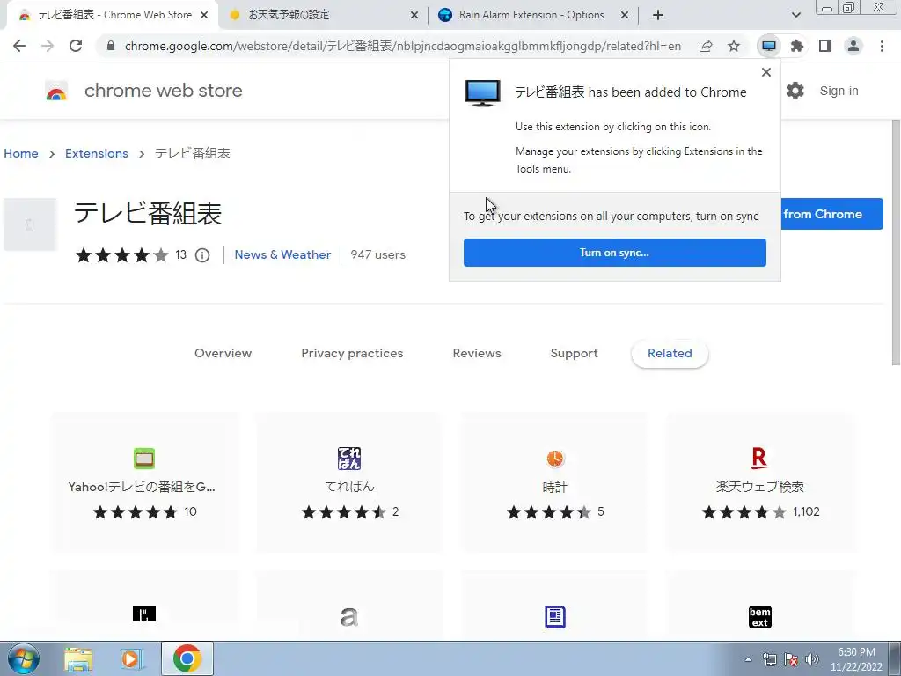Open the Extensions puzzle icon
901x676 pixels.
(x=797, y=46)
